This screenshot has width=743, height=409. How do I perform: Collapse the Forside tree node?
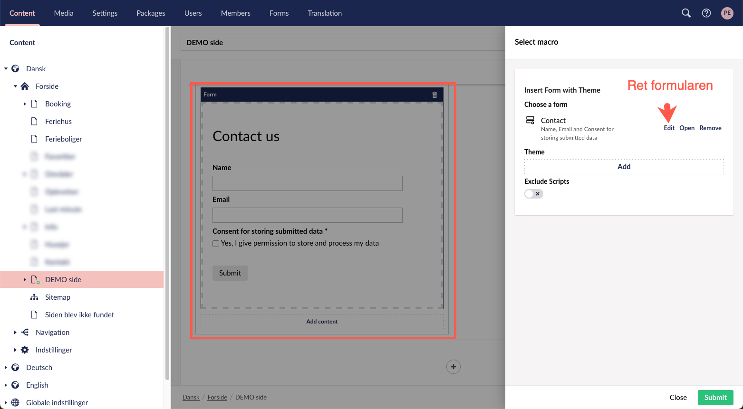pos(15,86)
